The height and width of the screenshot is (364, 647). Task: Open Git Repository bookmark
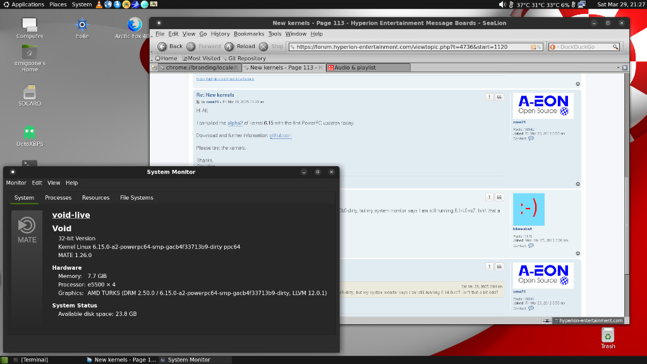point(244,59)
